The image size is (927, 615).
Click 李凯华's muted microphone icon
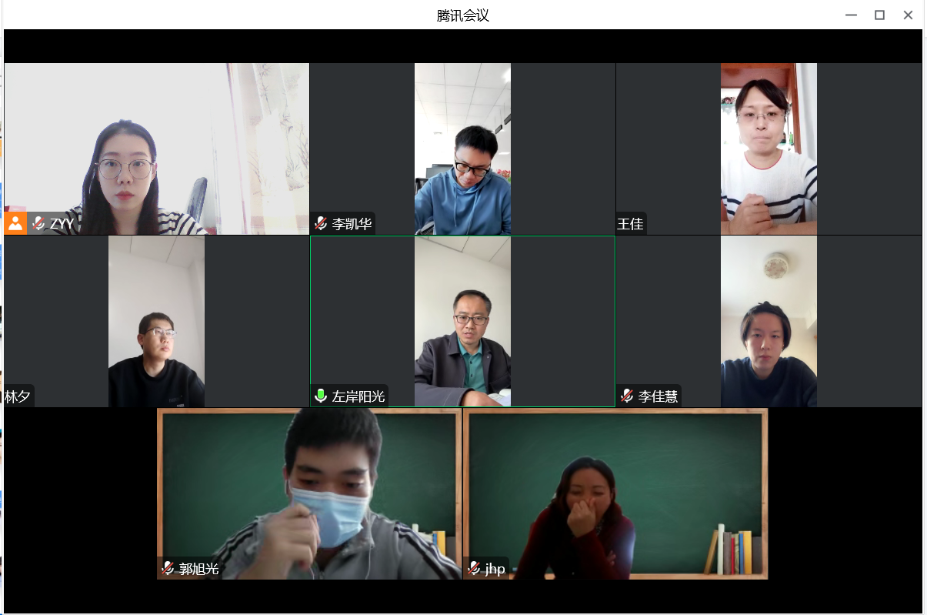click(321, 223)
